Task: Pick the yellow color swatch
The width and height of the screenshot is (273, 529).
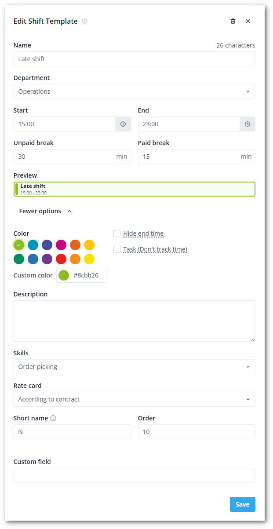Action: click(x=89, y=259)
